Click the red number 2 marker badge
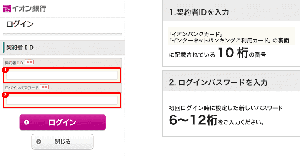Viewport: 300px width, 156px height. tap(5, 95)
